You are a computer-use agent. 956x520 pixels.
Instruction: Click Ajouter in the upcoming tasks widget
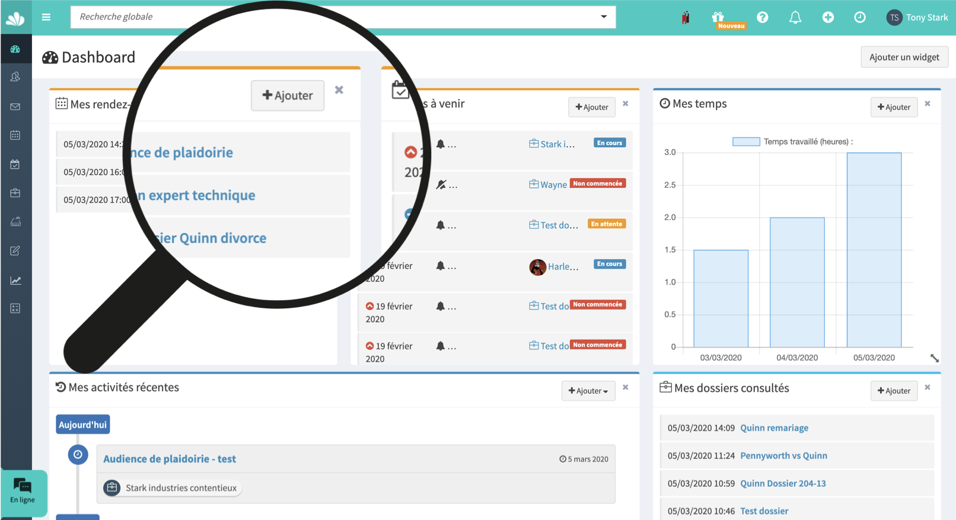[x=592, y=107]
